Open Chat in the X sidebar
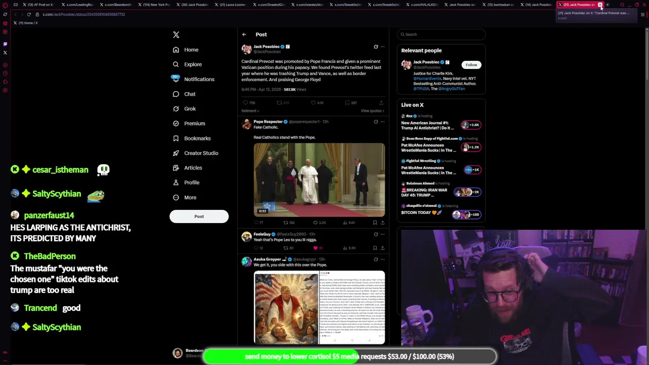The image size is (649, 365). [184, 94]
